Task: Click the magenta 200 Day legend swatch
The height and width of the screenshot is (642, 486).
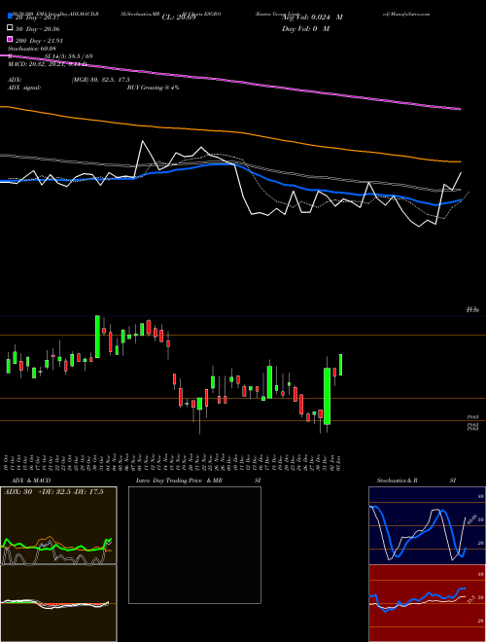Action: click(x=10, y=40)
